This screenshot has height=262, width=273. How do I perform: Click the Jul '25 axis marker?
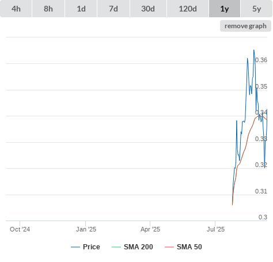coord(215,229)
